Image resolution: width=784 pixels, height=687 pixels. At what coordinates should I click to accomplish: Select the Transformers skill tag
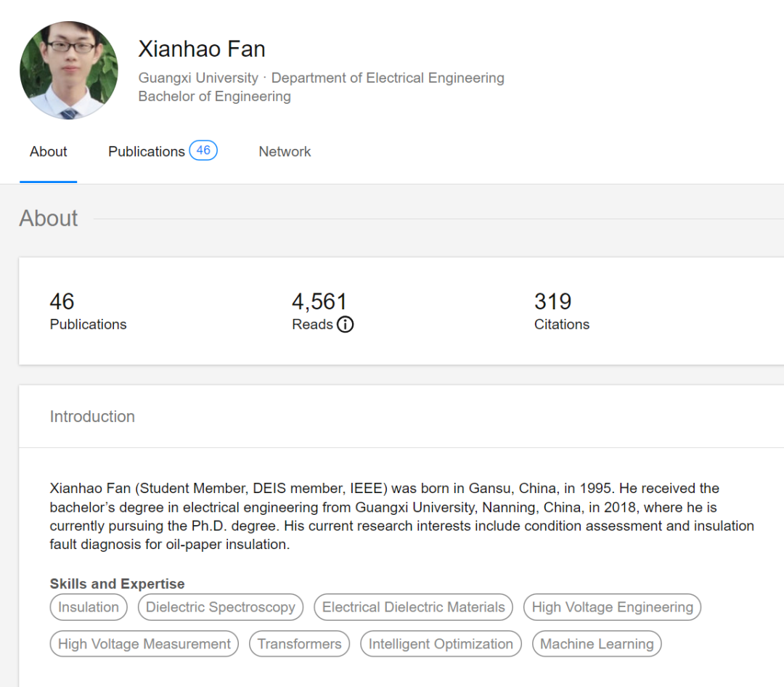(299, 644)
